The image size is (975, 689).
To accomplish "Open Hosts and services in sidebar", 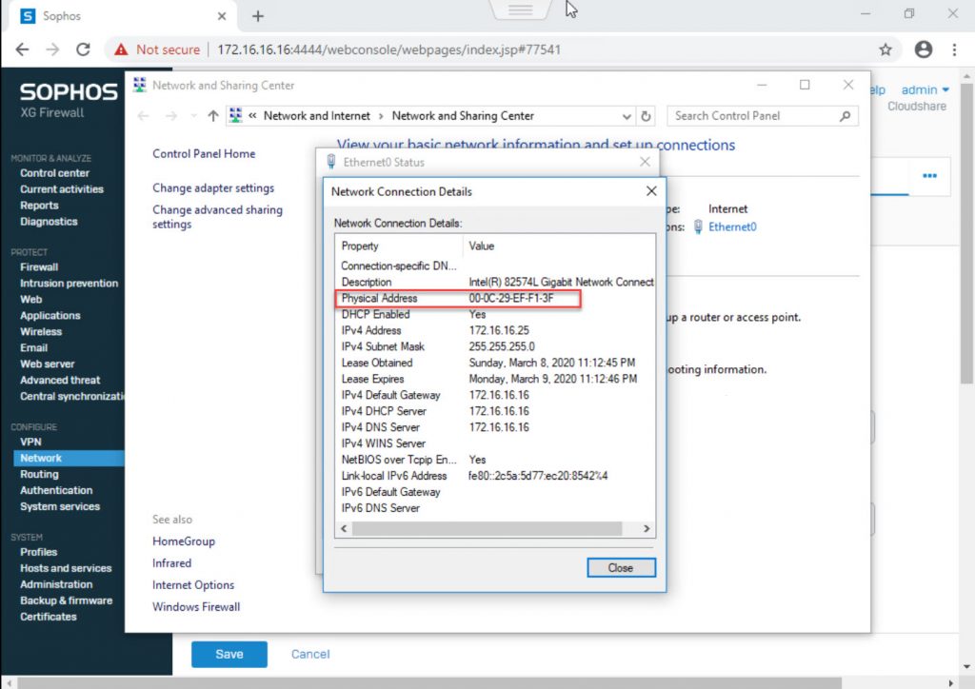I will (x=66, y=568).
